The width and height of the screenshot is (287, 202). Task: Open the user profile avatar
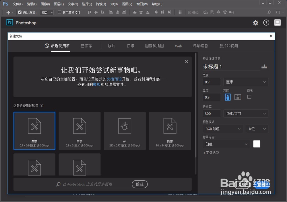[x=278, y=22]
